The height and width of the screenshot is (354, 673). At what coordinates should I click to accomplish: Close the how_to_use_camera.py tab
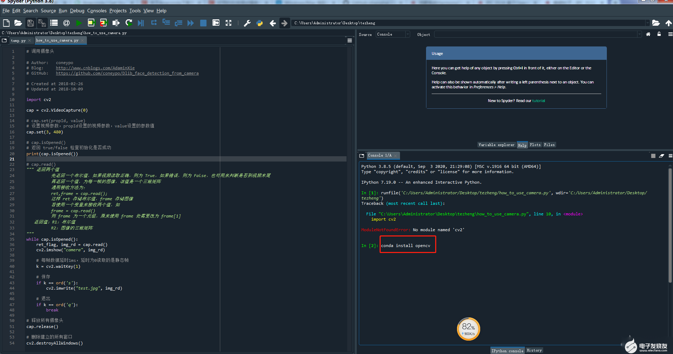click(82, 40)
